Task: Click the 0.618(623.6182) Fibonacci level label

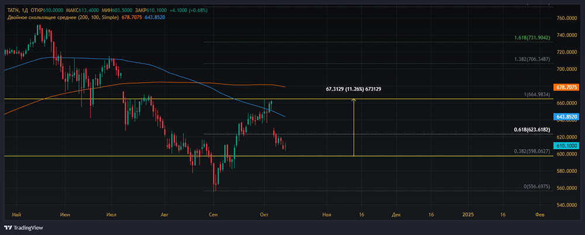Action: 532,130
